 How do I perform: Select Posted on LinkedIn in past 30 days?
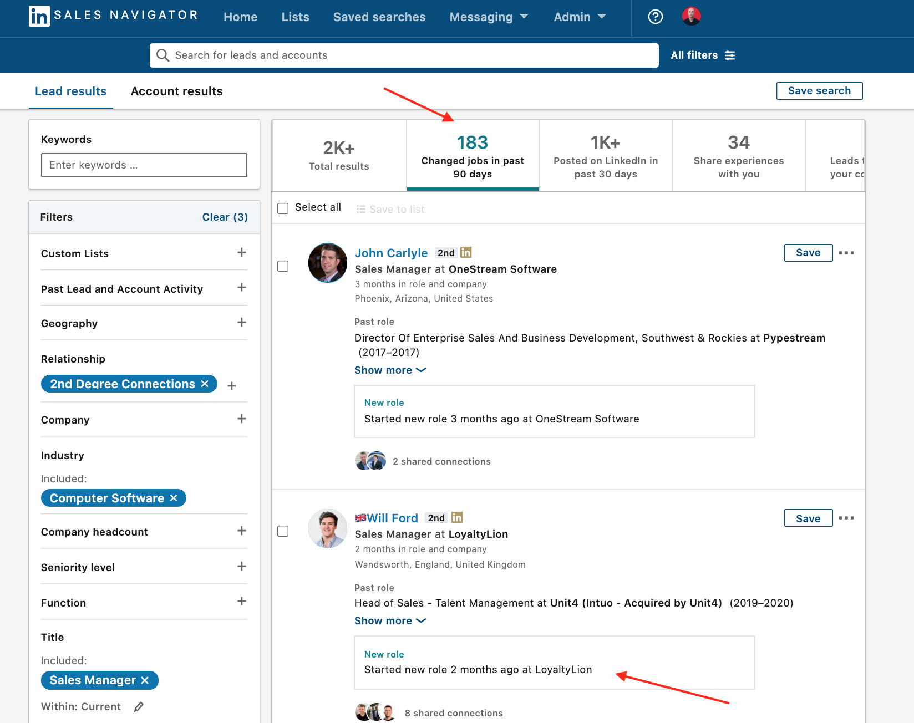click(606, 155)
